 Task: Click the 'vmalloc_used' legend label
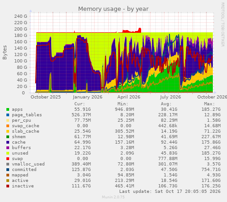(28, 164)
